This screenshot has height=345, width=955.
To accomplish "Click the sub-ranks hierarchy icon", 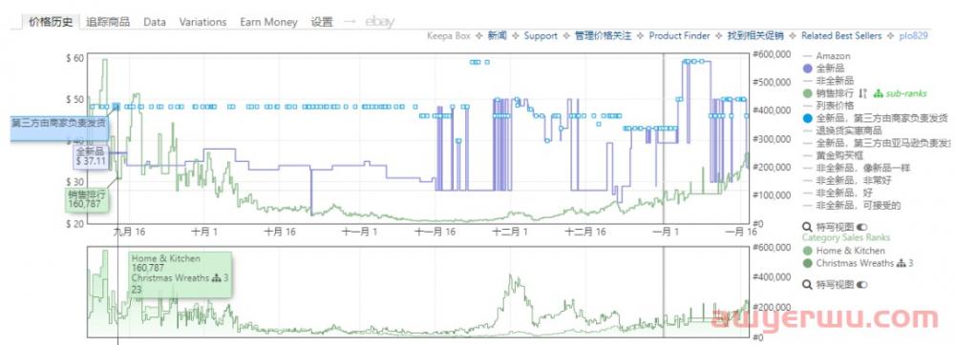I will pos(878,93).
